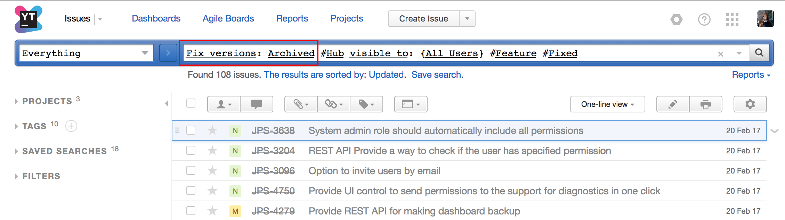Select the checkbox for JPS-4279
The width and height of the screenshot is (785, 220).
pos(191,211)
